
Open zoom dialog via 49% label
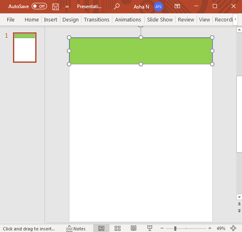(x=221, y=228)
